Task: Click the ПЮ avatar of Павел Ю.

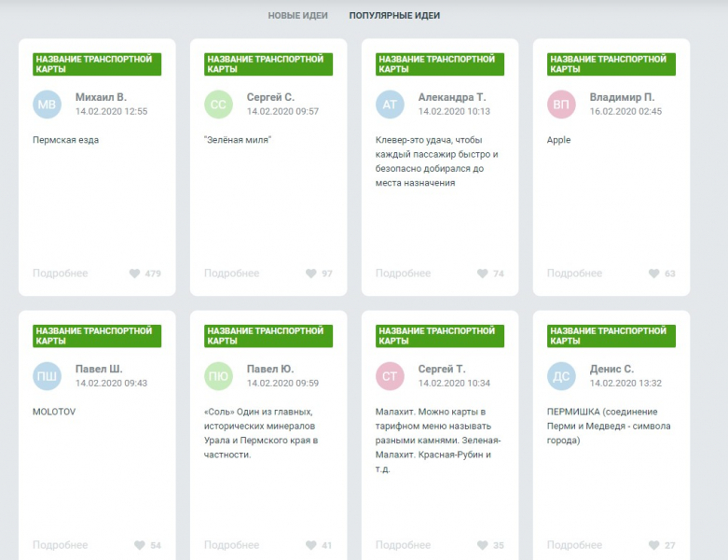Action: click(x=219, y=376)
